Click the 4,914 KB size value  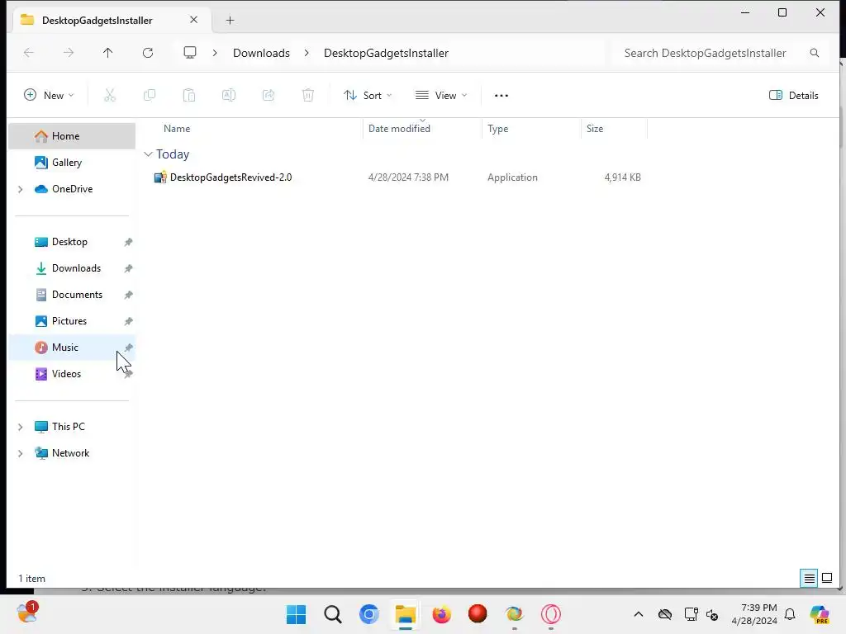point(623,177)
